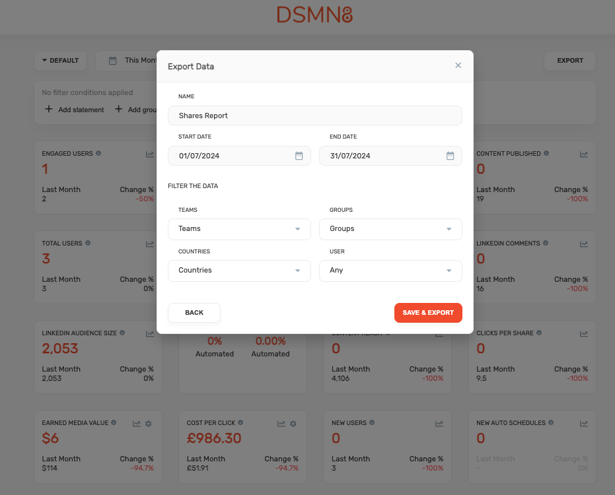Click the Cost Per Click value £986.30
This screenshot has width=615, height=495.
pyautogui.click(x=214, y=438)
